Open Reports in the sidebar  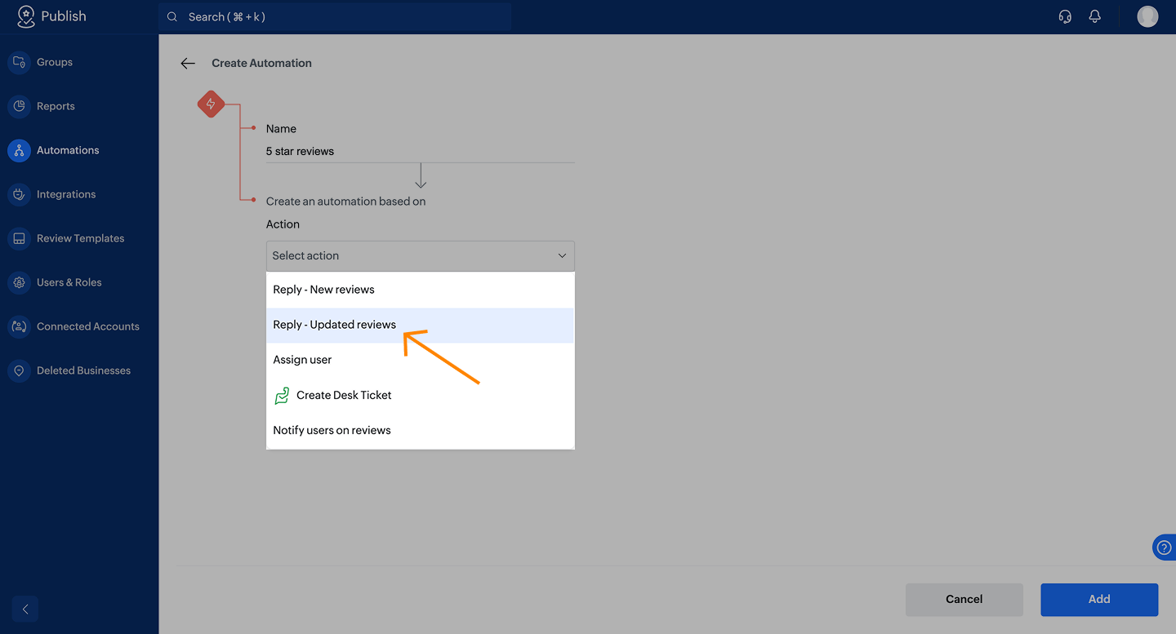coord(79,106)
